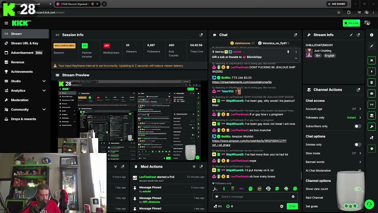Open the streamelements tip link in chat
The image size is (378, 213).
click(242, 82)
